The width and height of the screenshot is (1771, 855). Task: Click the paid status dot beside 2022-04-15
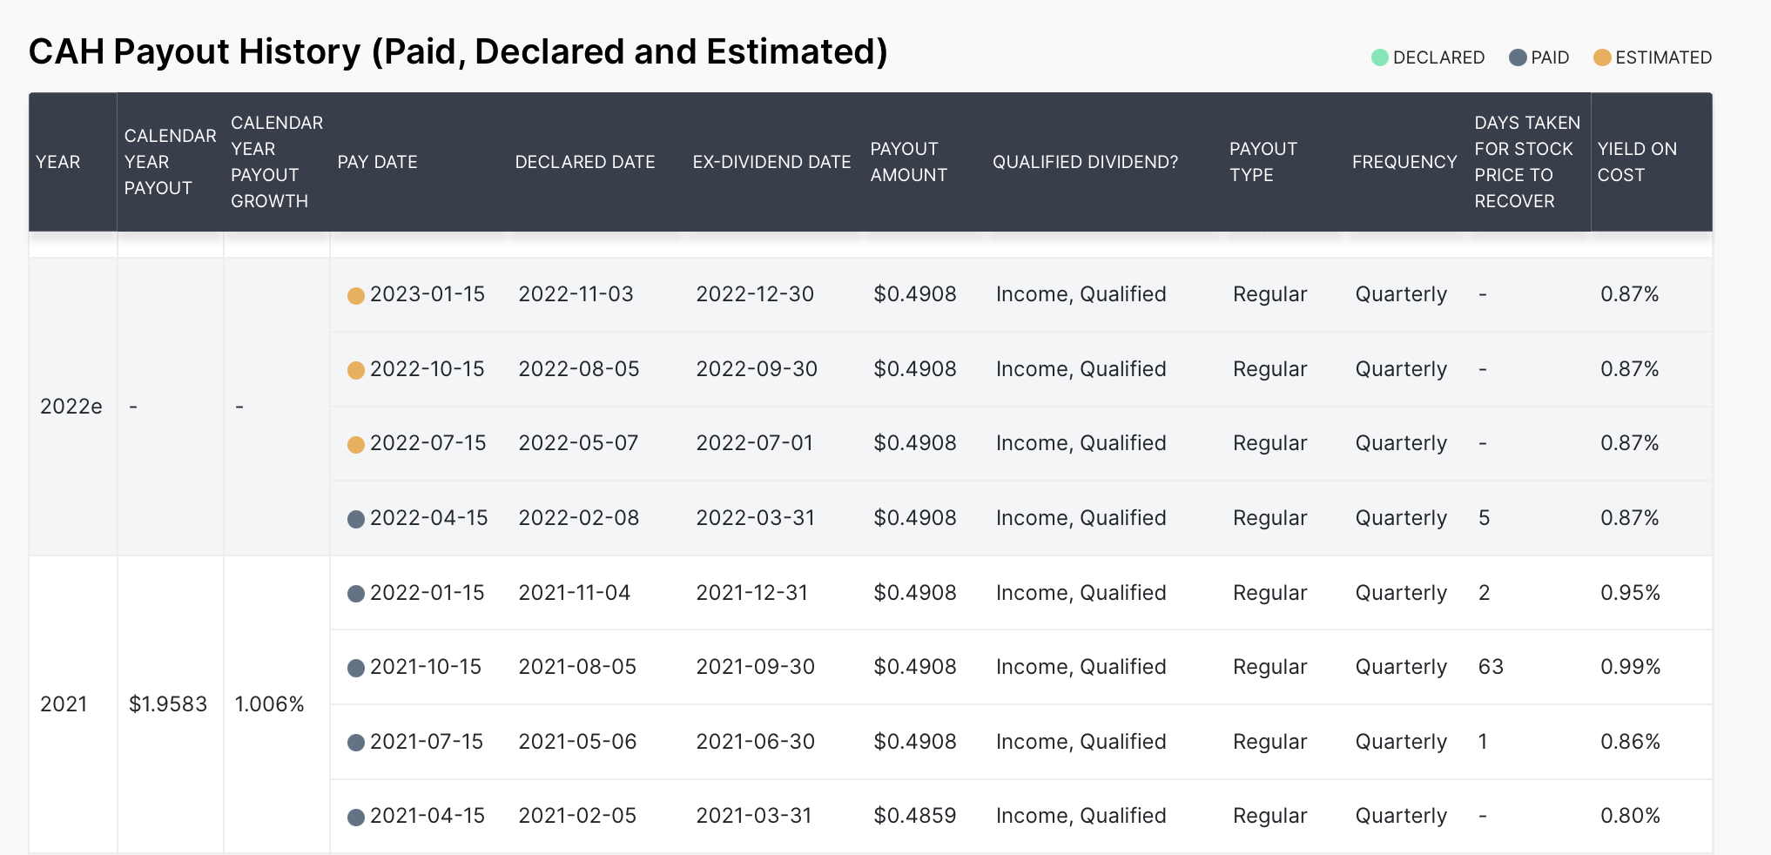coord(355,518)
